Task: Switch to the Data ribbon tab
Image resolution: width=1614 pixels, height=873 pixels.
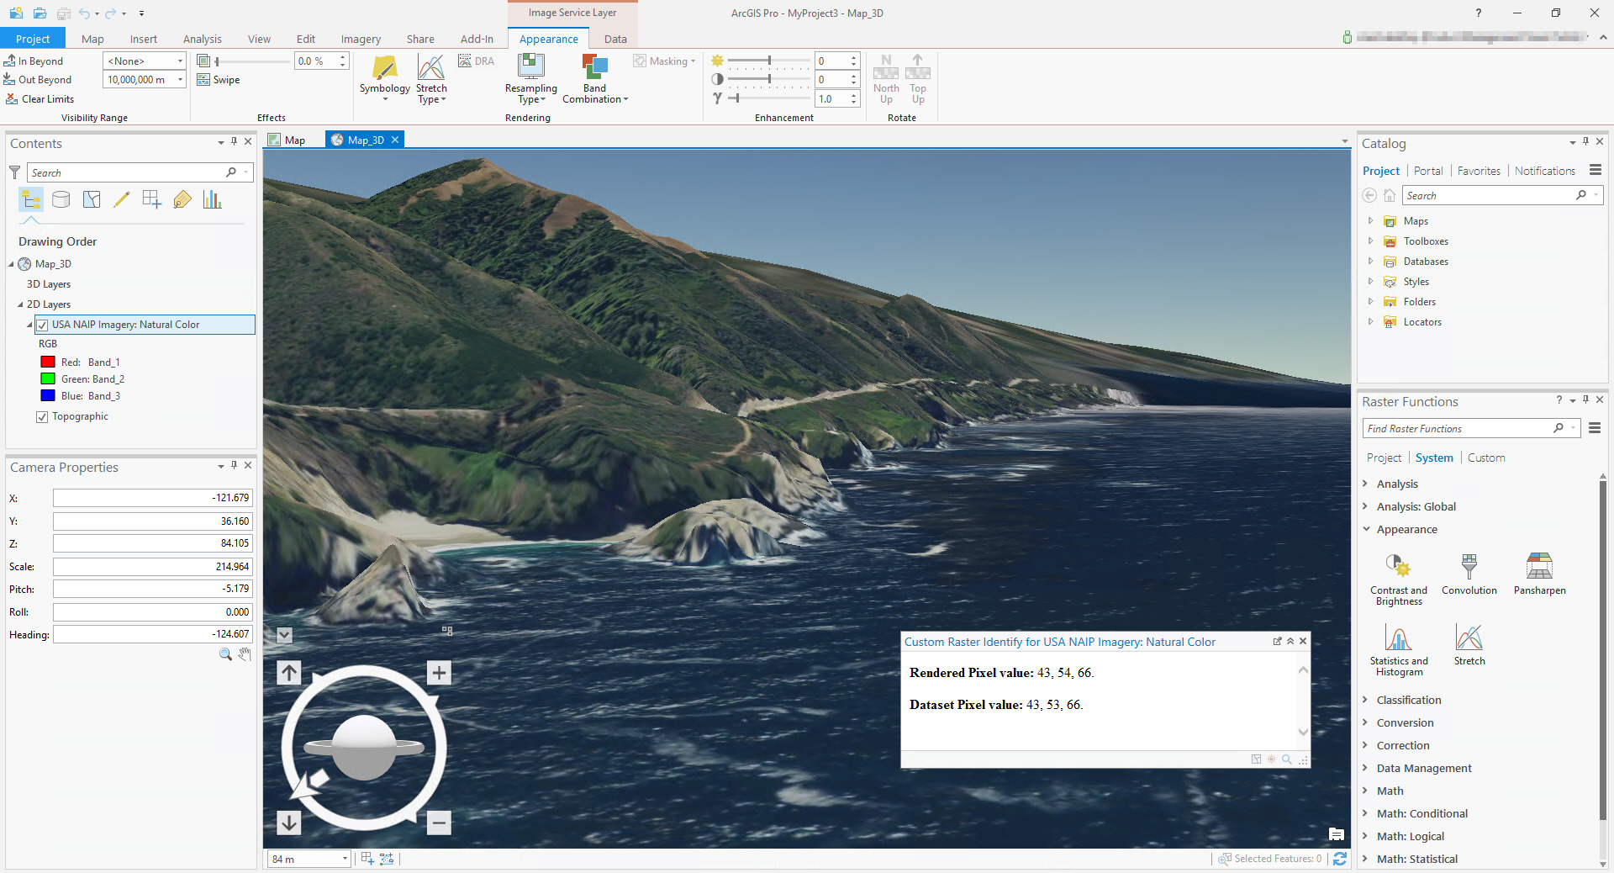Action: (x=614, y=39)
